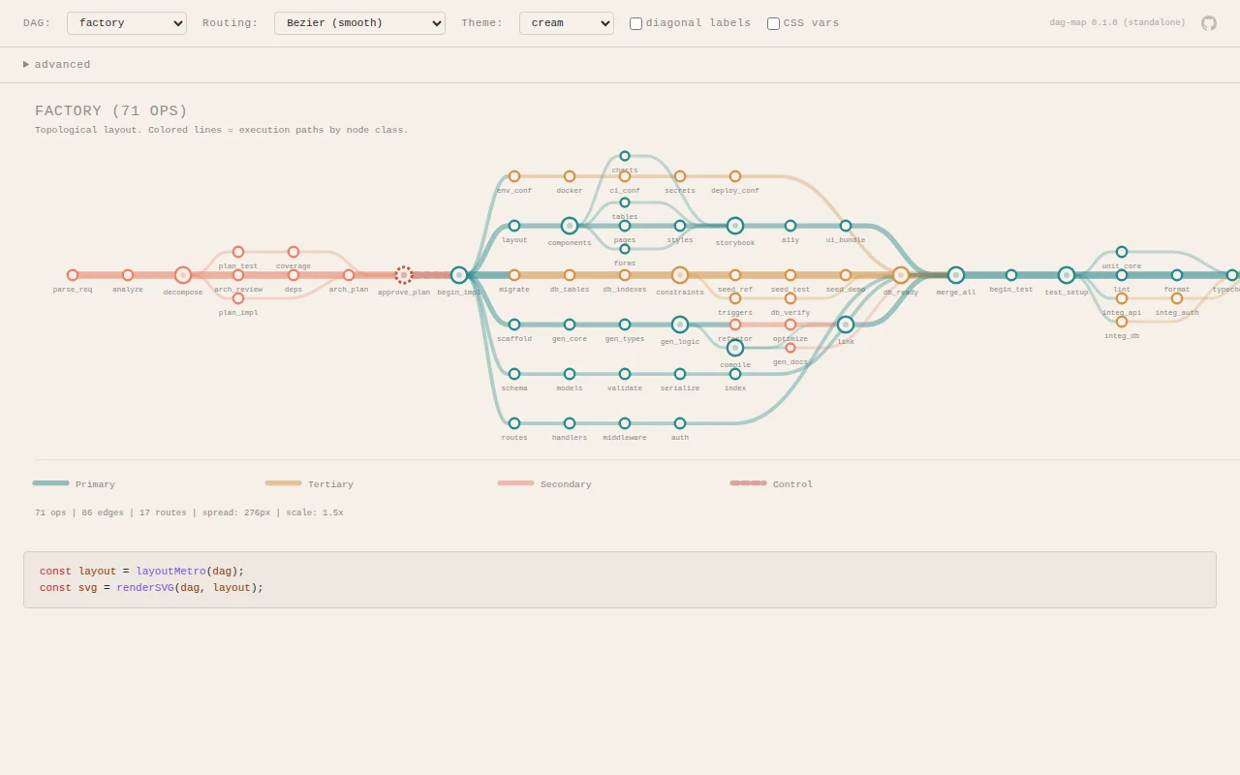Click the parse_req node
This screenshot has width=1240, height=775.
(73, 275)
